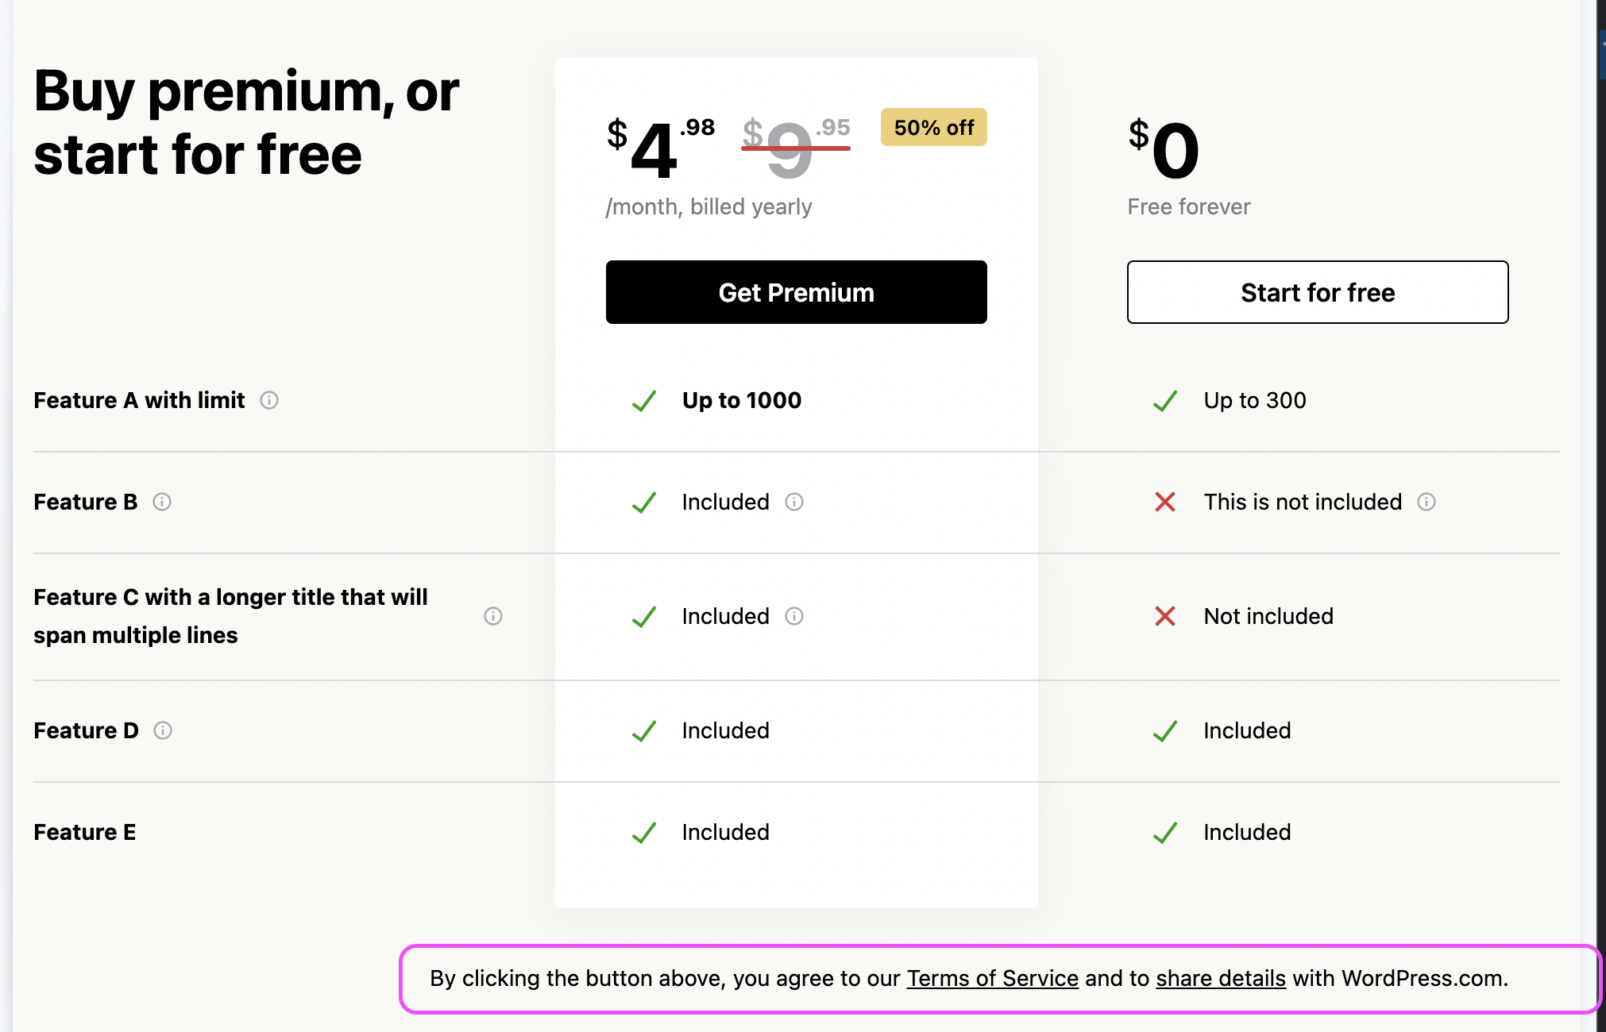Click info icon next to This is not included

[x=1426, y=502]
